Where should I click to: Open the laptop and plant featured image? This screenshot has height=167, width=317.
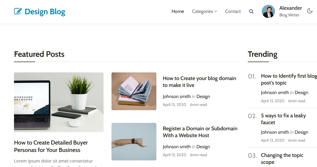click(59, 102)
